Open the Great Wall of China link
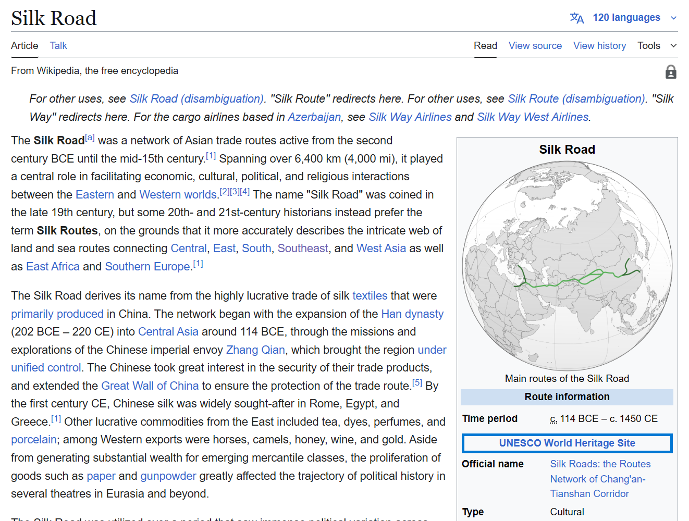The width and height of the screenshot is (689, 521). click(150, 386)
